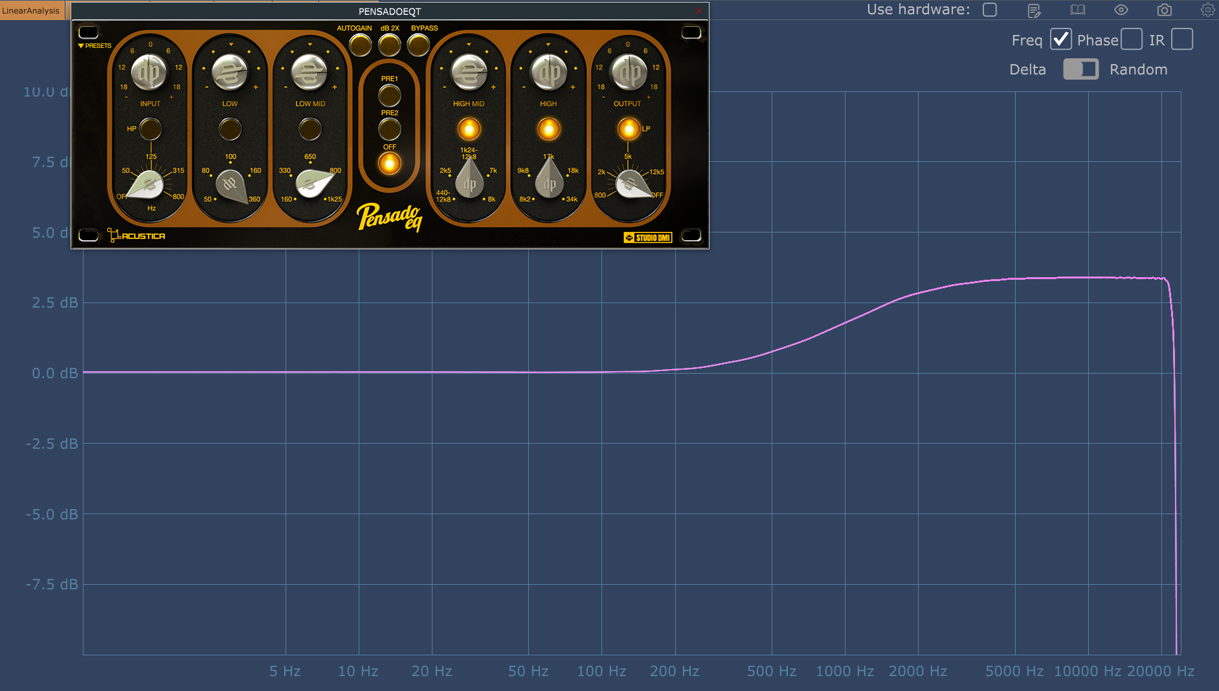Click the PENSADOEQT window title bar
This screenshot has width=1219, height=691.
point(390,11)
